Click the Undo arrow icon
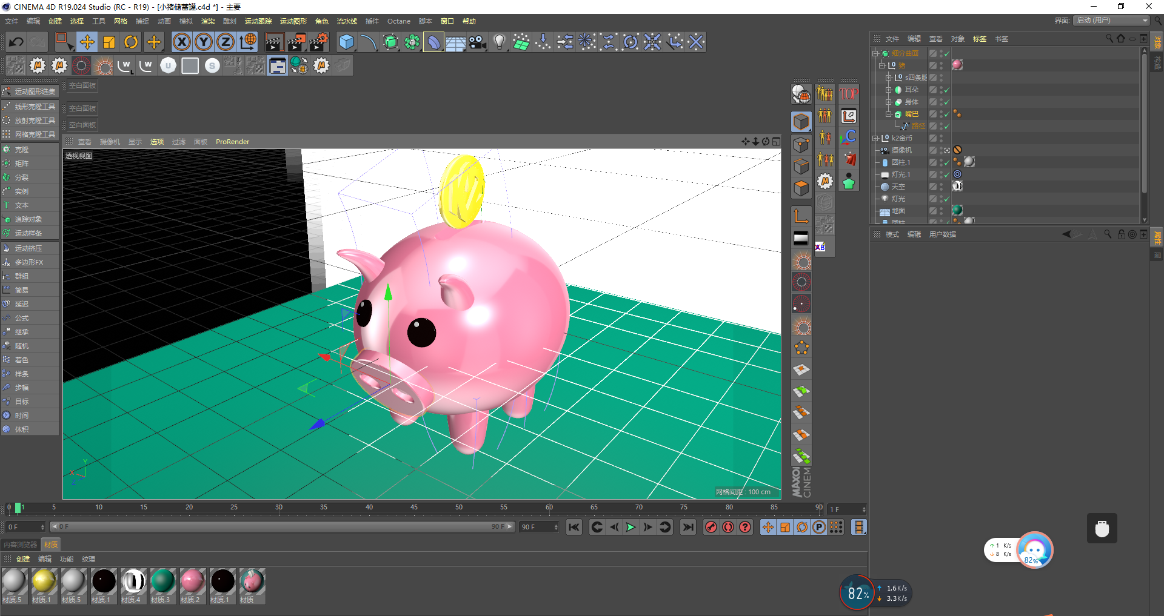Image resolution: width=1164 pixels, height=616 pixels. [x=16, y=42]
